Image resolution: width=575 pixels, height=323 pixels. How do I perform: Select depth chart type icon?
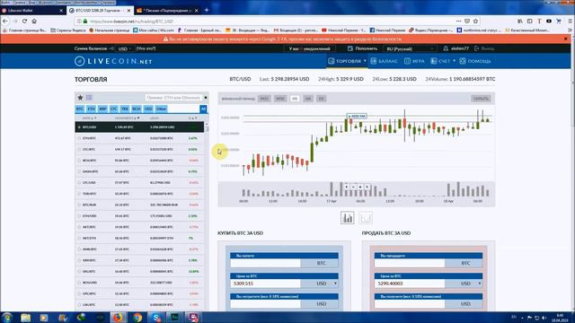(366, 218)
